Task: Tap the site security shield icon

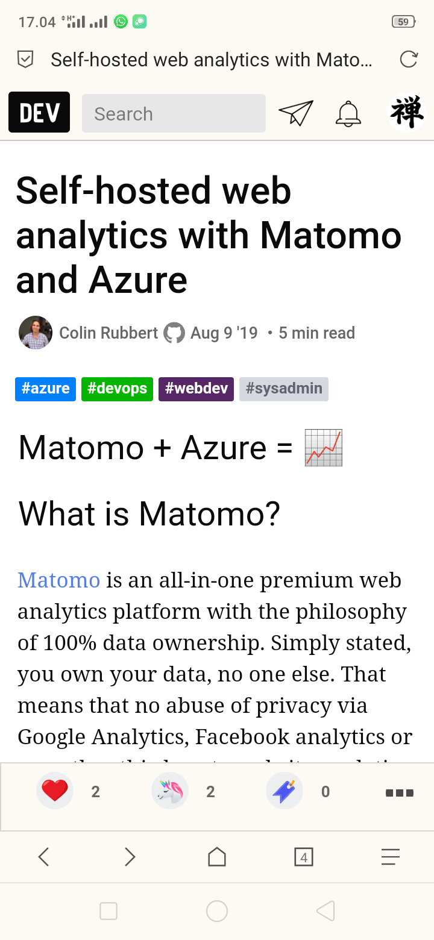Action: click(25, 59)
